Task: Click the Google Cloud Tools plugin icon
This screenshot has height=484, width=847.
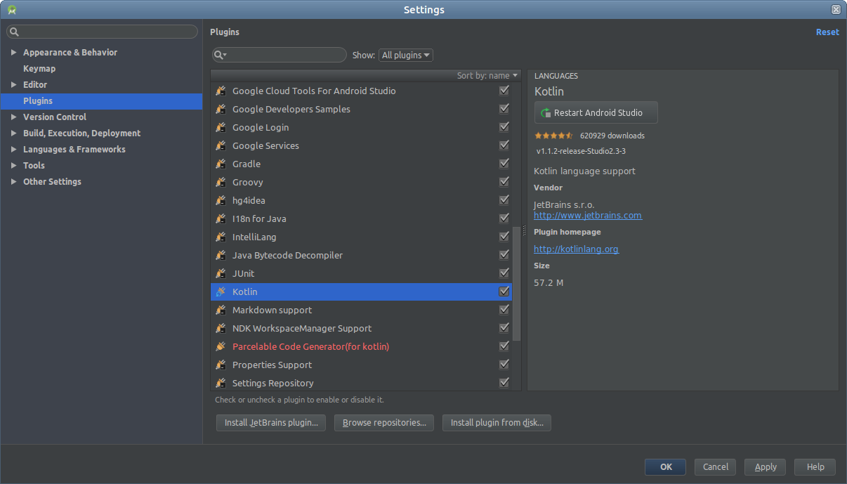Action: [221, 91]
